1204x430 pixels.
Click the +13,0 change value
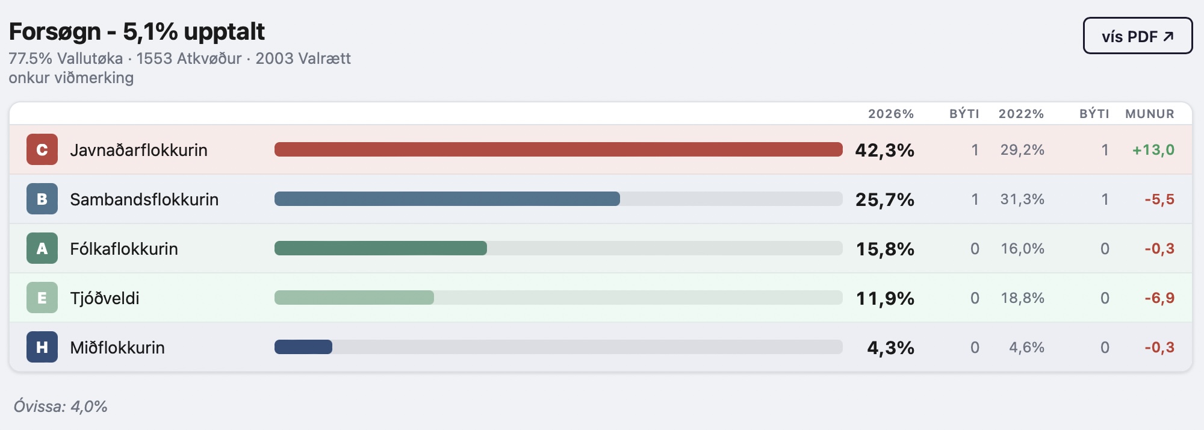[1153, 150]
